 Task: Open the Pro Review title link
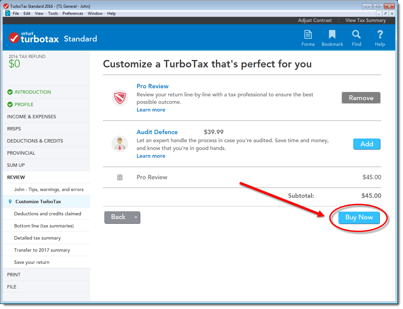153,87
